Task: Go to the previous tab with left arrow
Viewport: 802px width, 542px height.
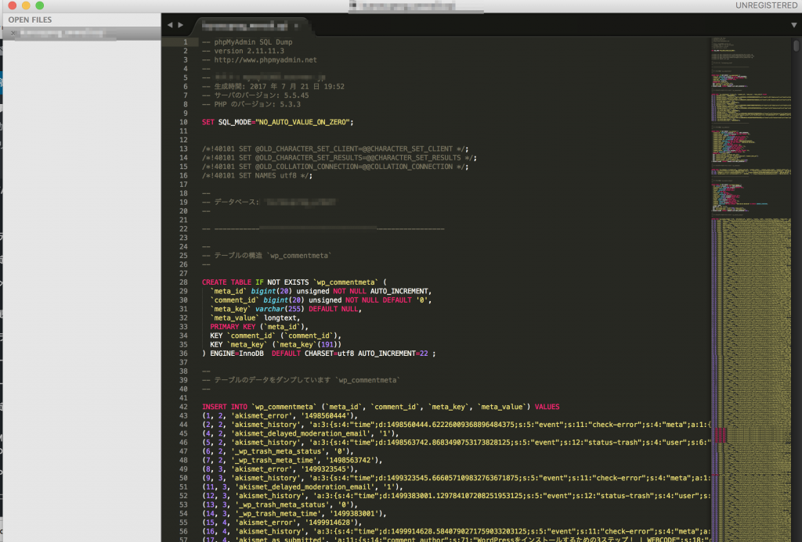Action: [170, 24]
